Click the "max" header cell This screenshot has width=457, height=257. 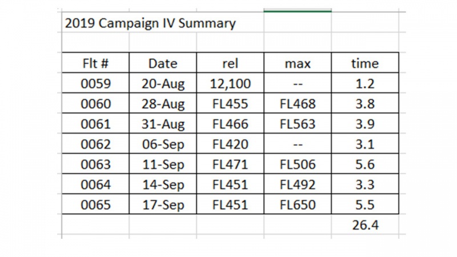pyautogui.click(x=297, y=63)
